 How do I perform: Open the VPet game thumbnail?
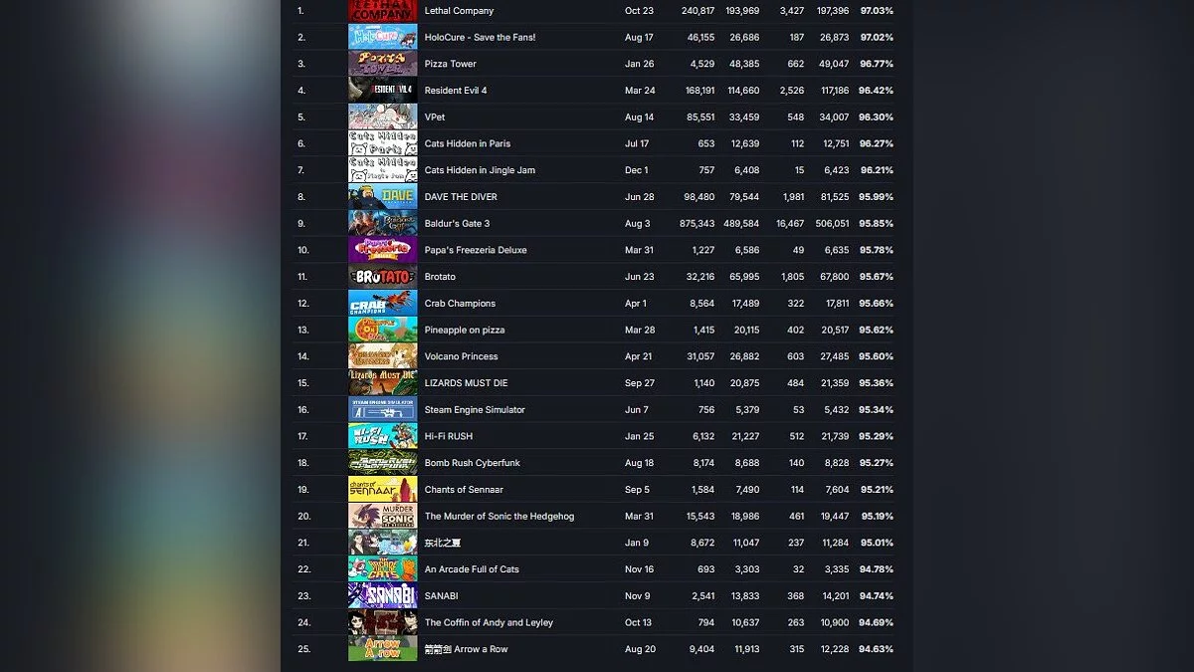point(382,116)
